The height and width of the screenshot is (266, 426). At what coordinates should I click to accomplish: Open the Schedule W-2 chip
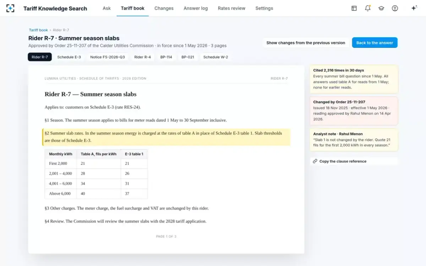[215, 57]
